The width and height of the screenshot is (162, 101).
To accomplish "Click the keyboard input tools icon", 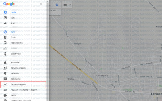I will coord(65,5).
